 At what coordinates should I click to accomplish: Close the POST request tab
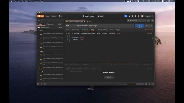85,22
